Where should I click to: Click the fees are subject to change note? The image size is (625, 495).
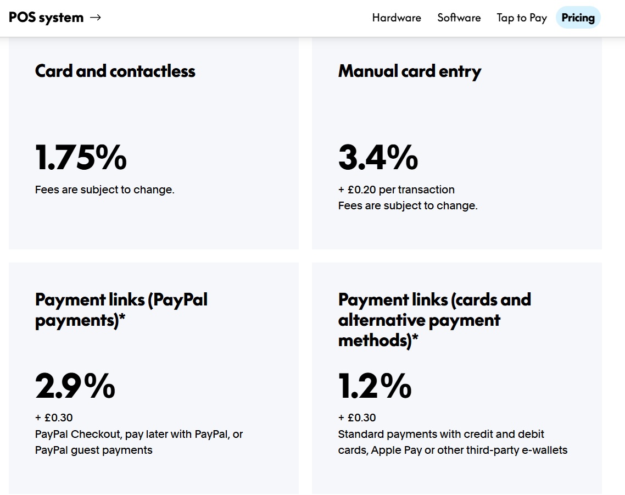[104, 190]
